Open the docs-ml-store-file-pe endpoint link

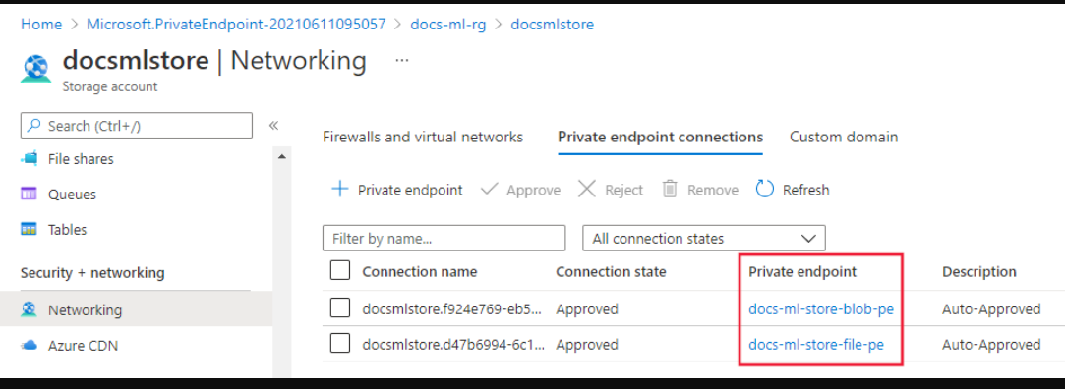coord(816,345)
